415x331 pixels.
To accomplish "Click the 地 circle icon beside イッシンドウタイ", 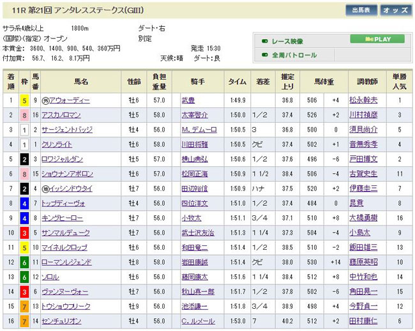I will 46,189.
